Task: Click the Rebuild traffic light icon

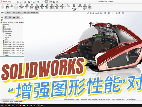Action: (x=51, y=2)
